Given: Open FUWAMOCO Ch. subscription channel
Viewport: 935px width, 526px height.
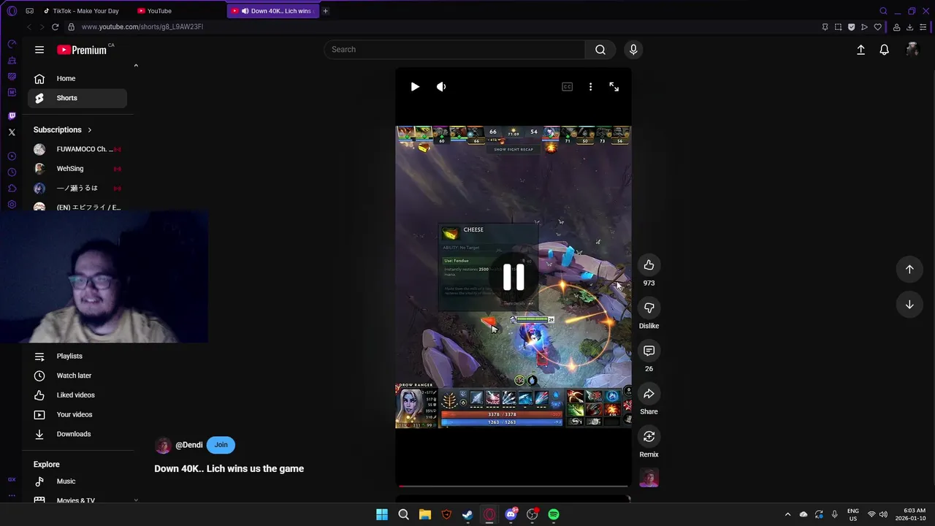Looking at the screenshot, I should coord(77,149).
